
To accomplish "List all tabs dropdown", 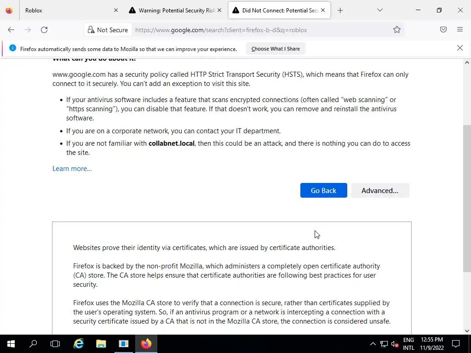I will pyautogui.click(x=380, y=10).
